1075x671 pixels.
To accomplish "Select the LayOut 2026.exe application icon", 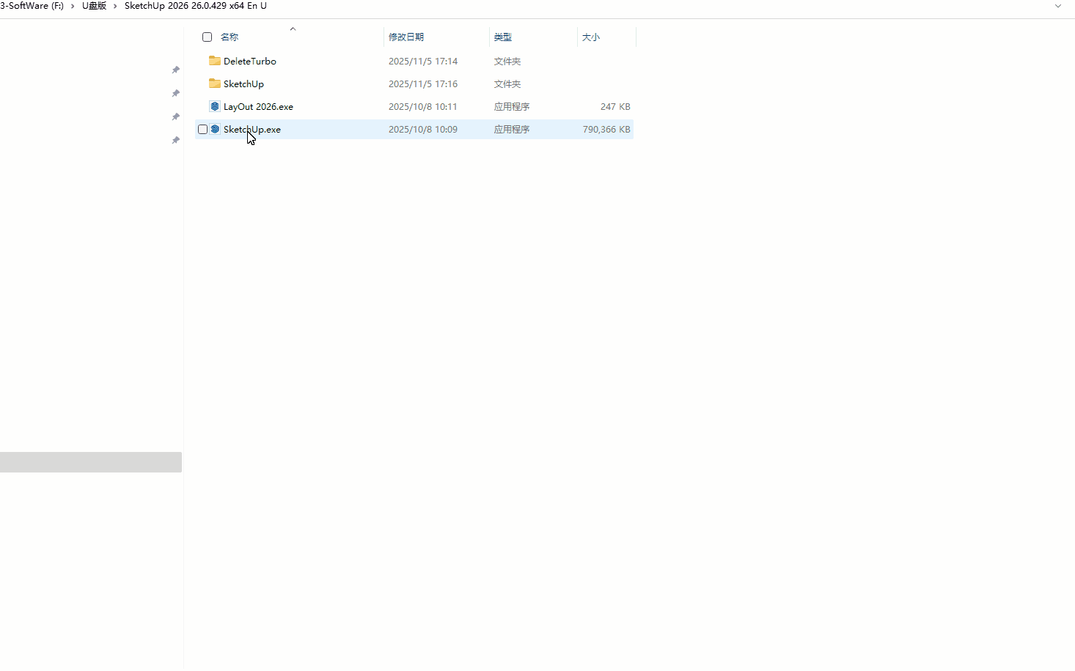I will (215, 106).
